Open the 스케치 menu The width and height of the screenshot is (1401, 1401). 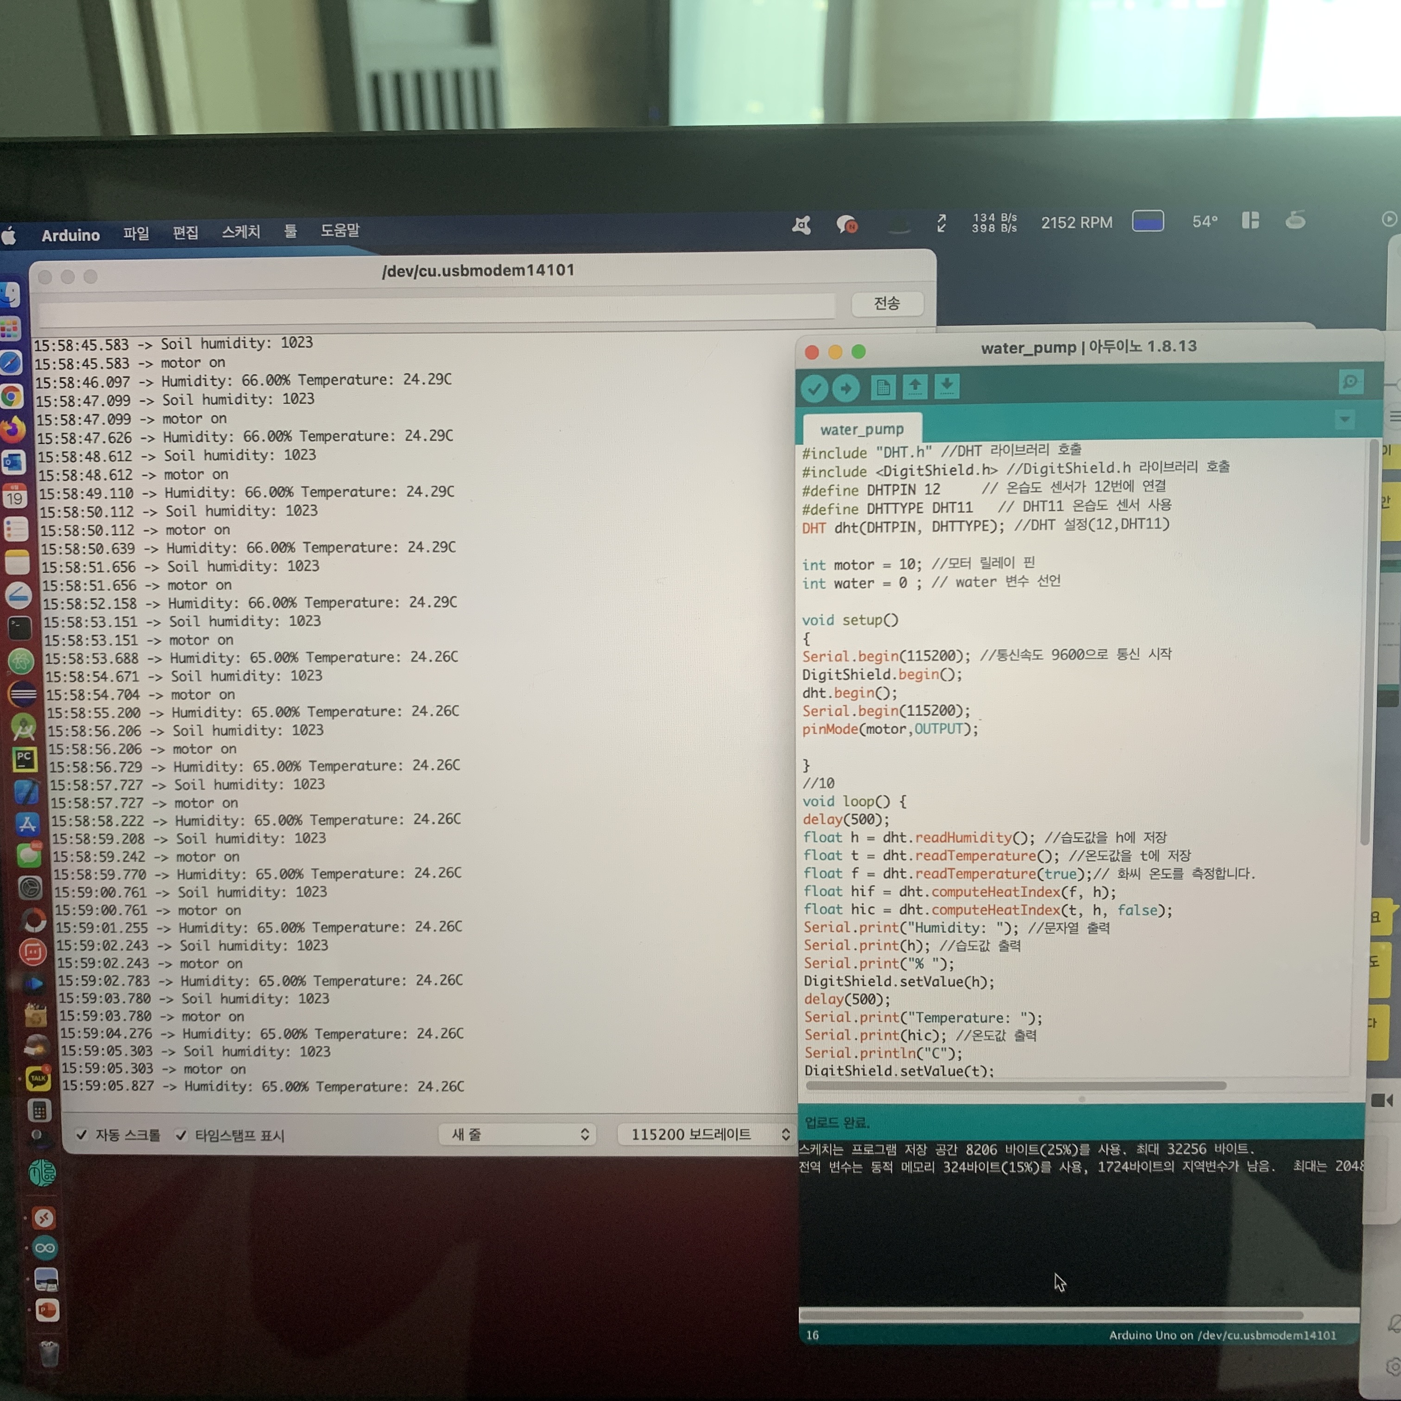point(241,232)
